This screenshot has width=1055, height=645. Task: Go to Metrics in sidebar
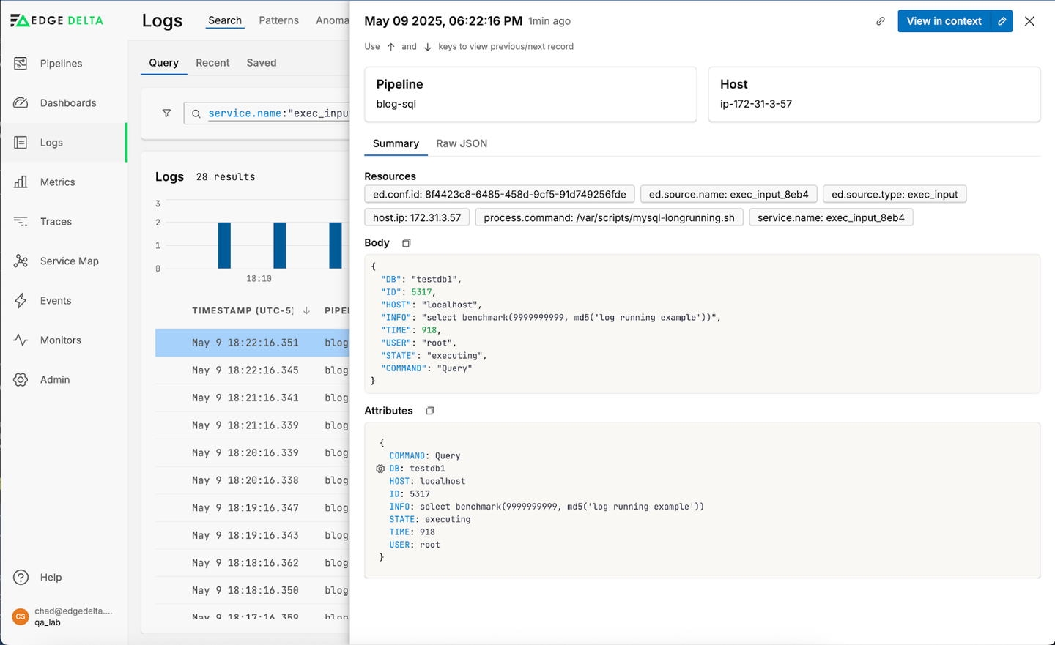(x=57, y=182)
